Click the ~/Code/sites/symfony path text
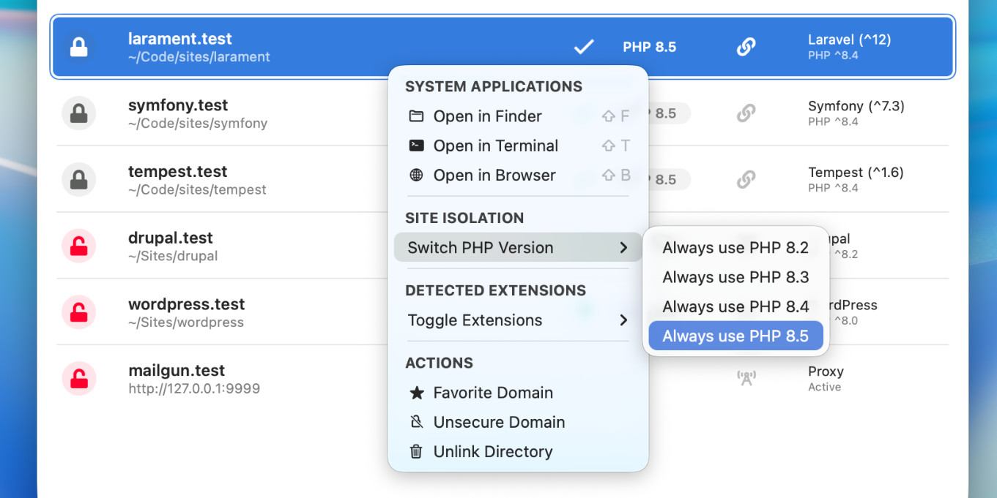Image resolution: width=997 pixels, height=498 pixels. click(198, 124)
